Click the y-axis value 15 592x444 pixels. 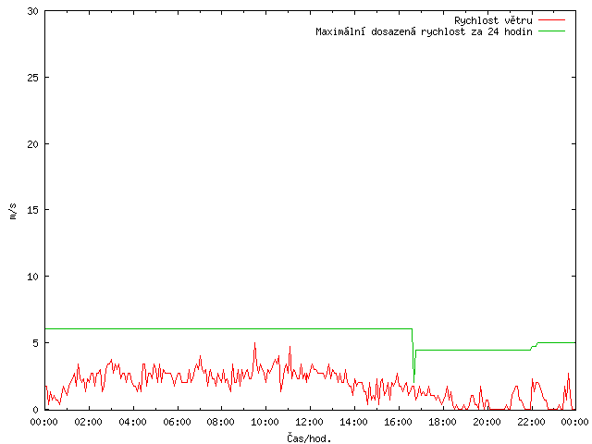click(x=33, y=210)
